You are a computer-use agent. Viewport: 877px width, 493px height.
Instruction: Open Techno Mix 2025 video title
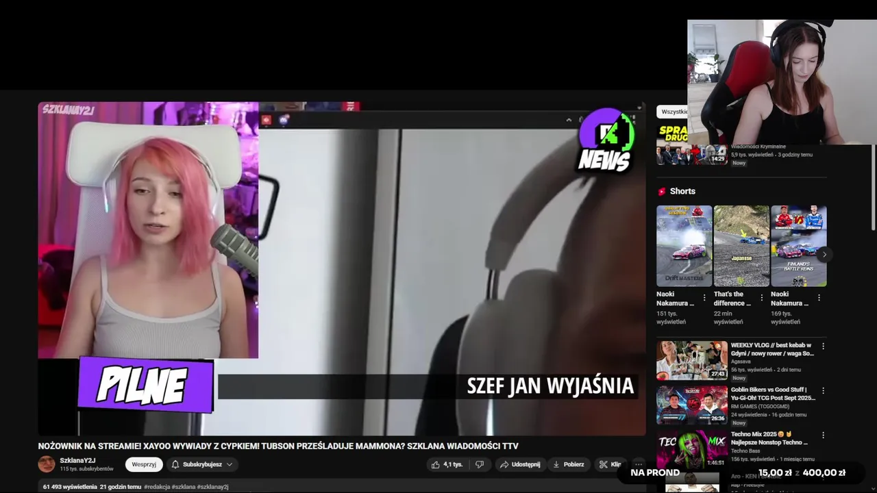coord(769,438)
